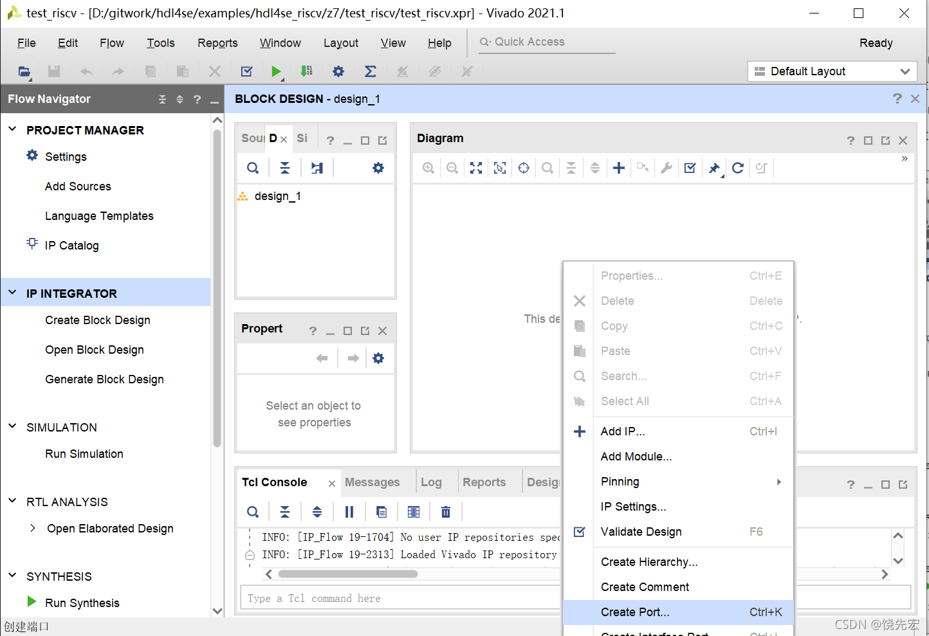Open Settings gear in main toolbar

coord(338,71)
